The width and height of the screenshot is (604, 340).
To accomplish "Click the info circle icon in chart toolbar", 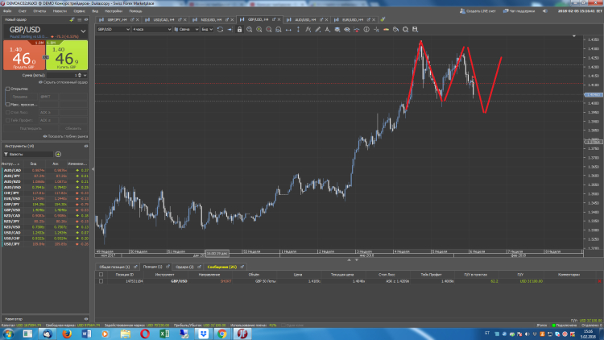I will (366, 29).
